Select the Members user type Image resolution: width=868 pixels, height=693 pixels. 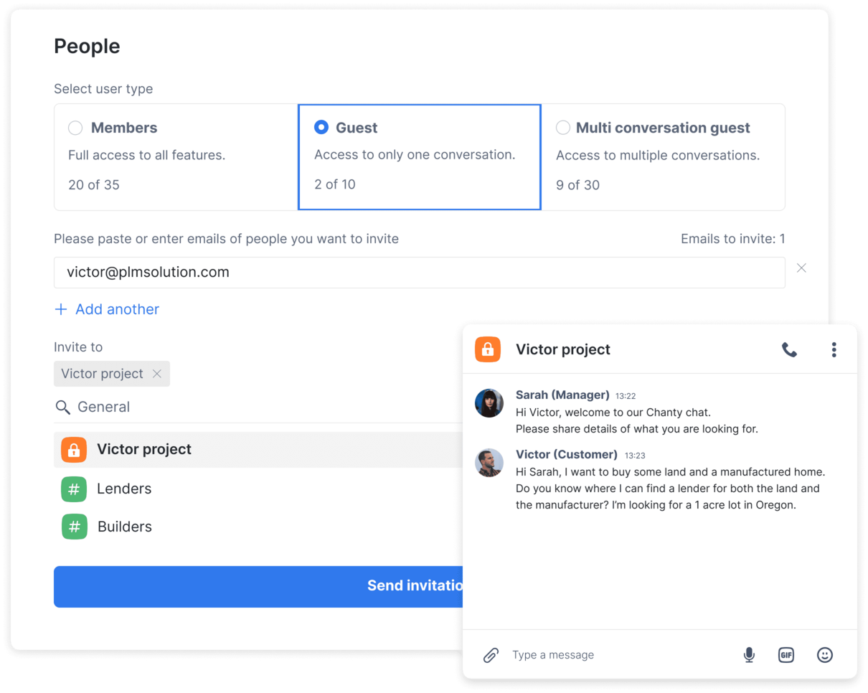[75, 128]
